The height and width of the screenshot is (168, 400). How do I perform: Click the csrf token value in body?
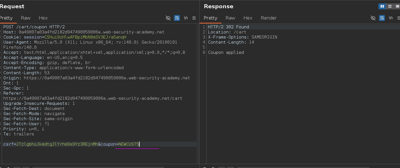point(57,144)
